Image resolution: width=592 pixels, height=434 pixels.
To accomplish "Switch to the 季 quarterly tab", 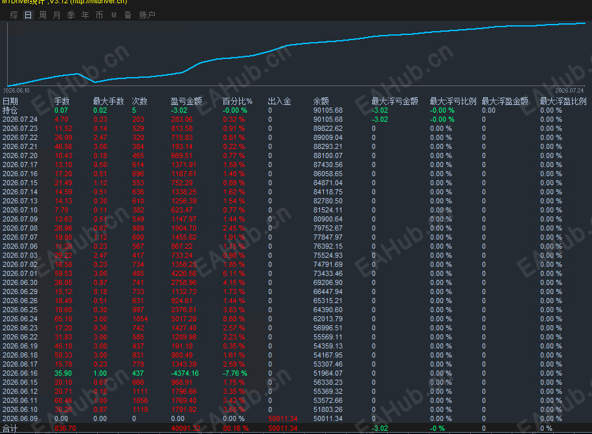I will tap(71, 15).
